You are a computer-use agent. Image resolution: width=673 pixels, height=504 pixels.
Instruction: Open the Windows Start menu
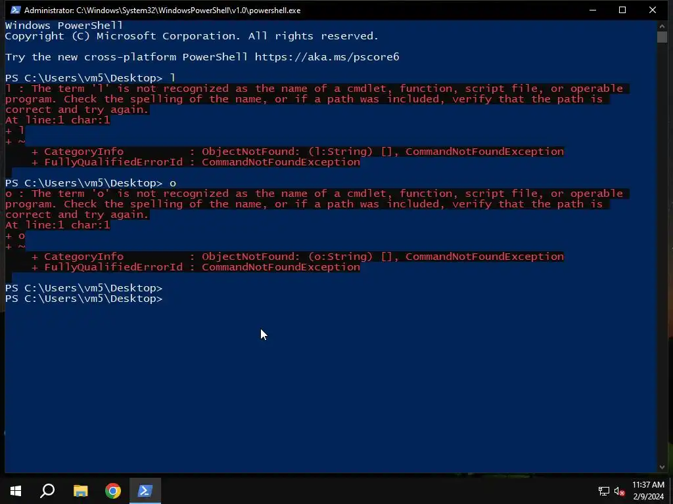pyautogui.click(x=16, y=491)
